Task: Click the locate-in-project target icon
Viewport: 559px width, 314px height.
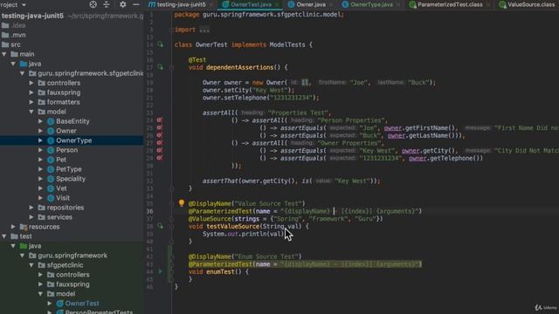Action: coord(93,4)
